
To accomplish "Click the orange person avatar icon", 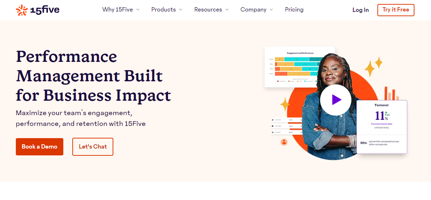I will click(x=284, y=142).
